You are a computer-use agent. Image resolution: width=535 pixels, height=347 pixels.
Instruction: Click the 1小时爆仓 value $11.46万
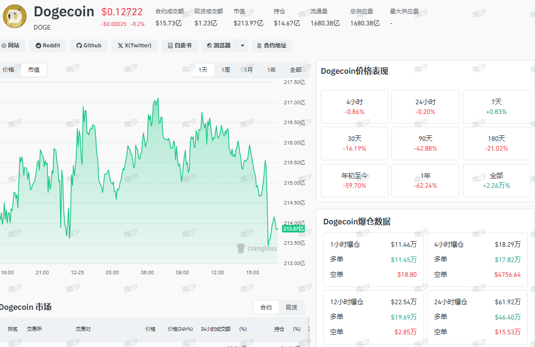pos(404,244)
